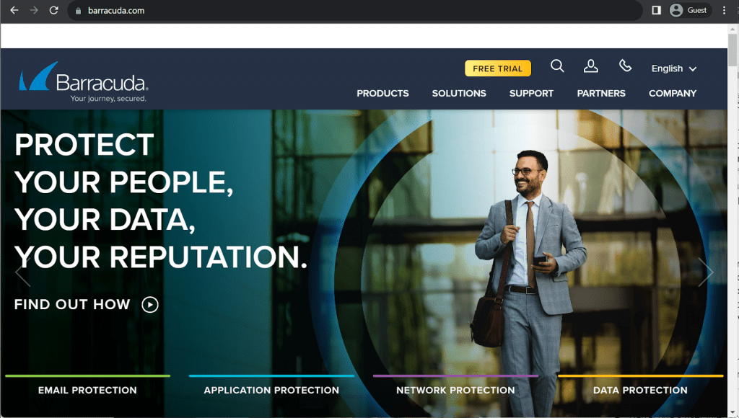Click the Barracuda logo
The image size is (739, 418).
pos(84,82)
